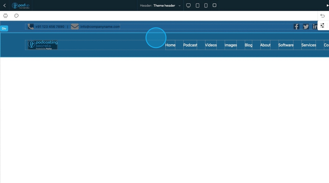Select the info@companyname.com text
Viewport: 329px width, 183px height.
(x=100, y=27)
